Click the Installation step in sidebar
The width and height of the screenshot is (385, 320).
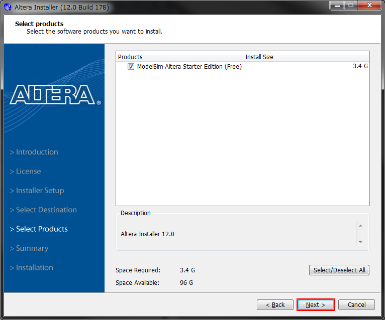pos(32,267)
